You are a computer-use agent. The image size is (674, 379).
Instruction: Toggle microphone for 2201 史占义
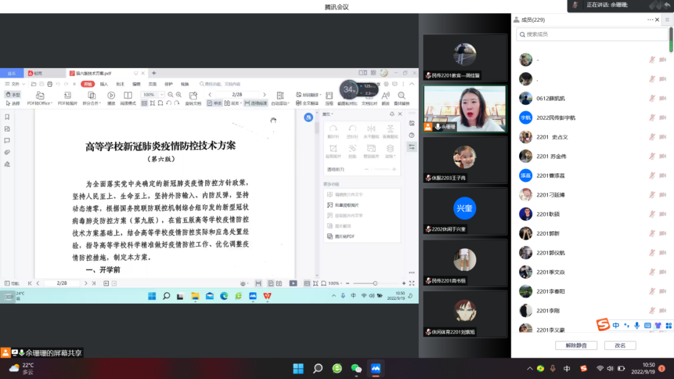coord(652,137)
